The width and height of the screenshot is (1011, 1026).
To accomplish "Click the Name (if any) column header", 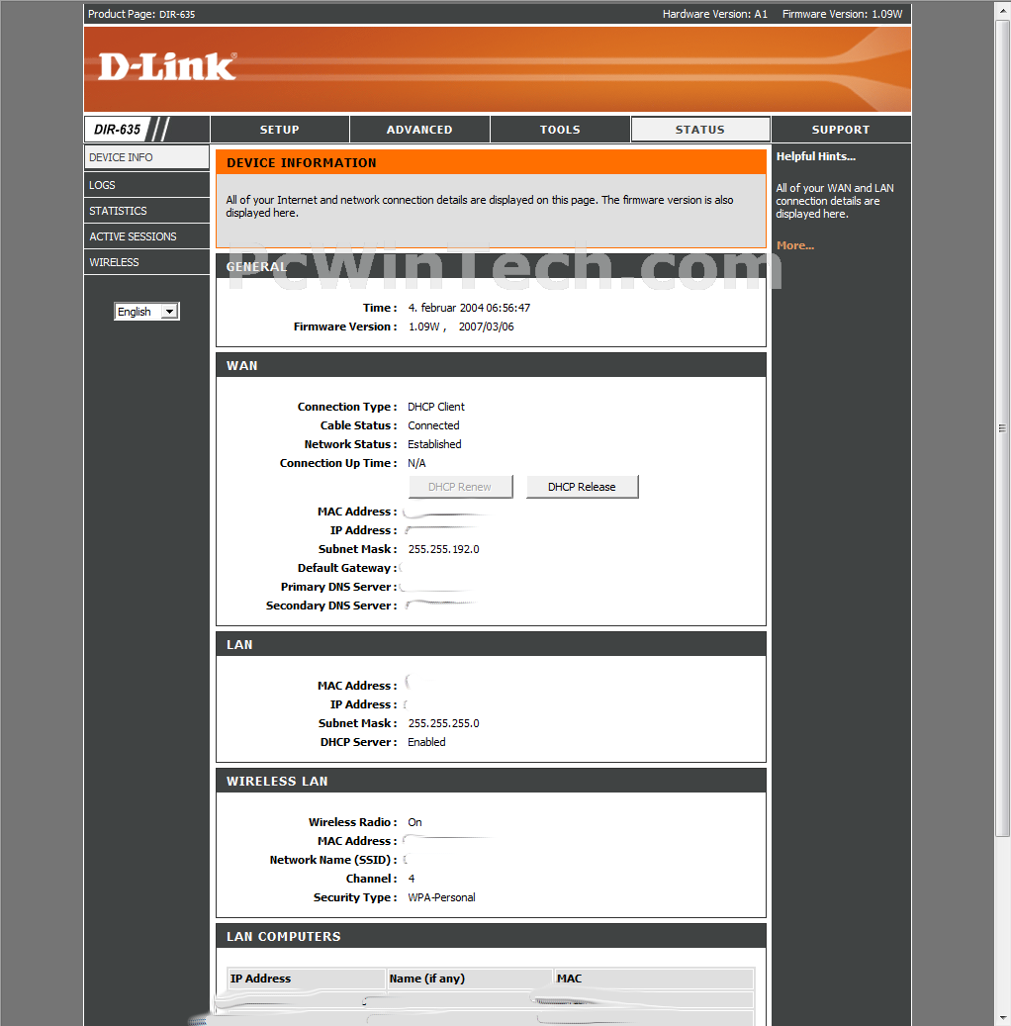I will tap(470, 979).
